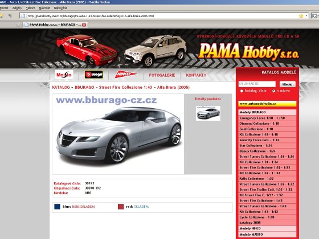Click the PAMA Hobby s.r.o. logo
Viewport: 319px width, 239px height.
pos(248,51)
